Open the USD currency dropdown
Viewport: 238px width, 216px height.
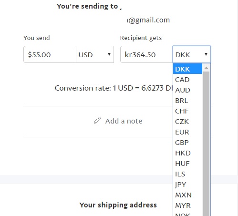click(x=95, y=54)
